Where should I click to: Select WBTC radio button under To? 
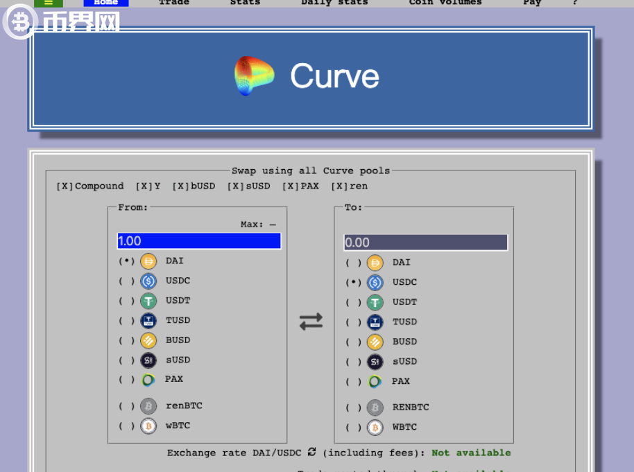point(353,427)
